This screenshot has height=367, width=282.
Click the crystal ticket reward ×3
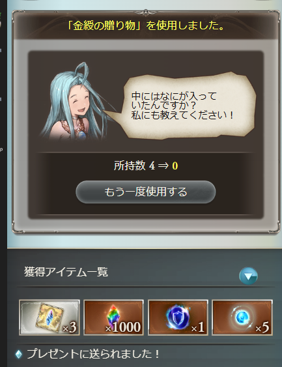[49, 317]
